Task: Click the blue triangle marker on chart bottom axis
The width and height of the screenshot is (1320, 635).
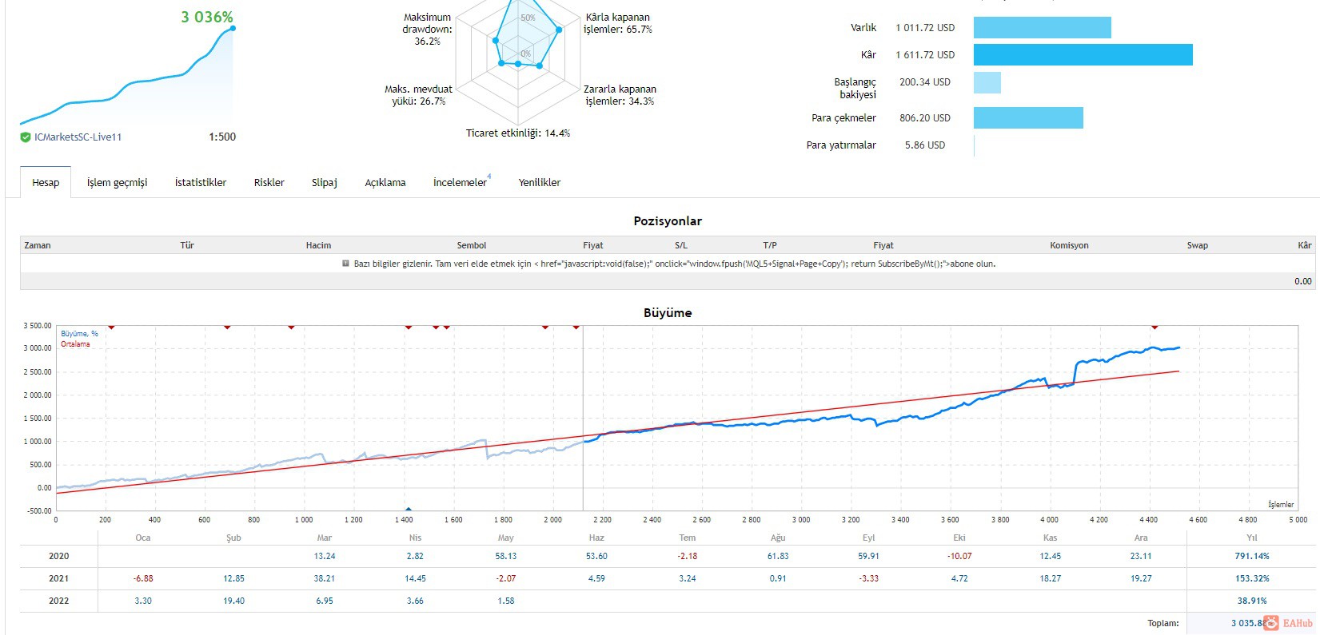Action: pyautogui.click(x=409, y=509)
